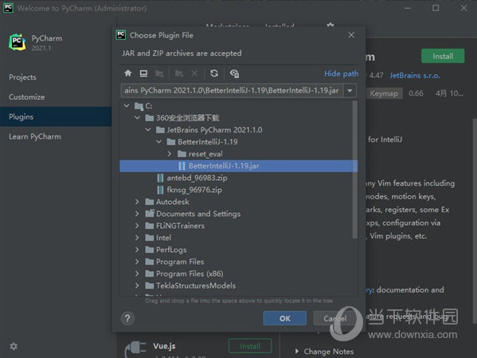Select fknsg_96976.zip in the tree
477x358 pixels.
tap(194, 190)
